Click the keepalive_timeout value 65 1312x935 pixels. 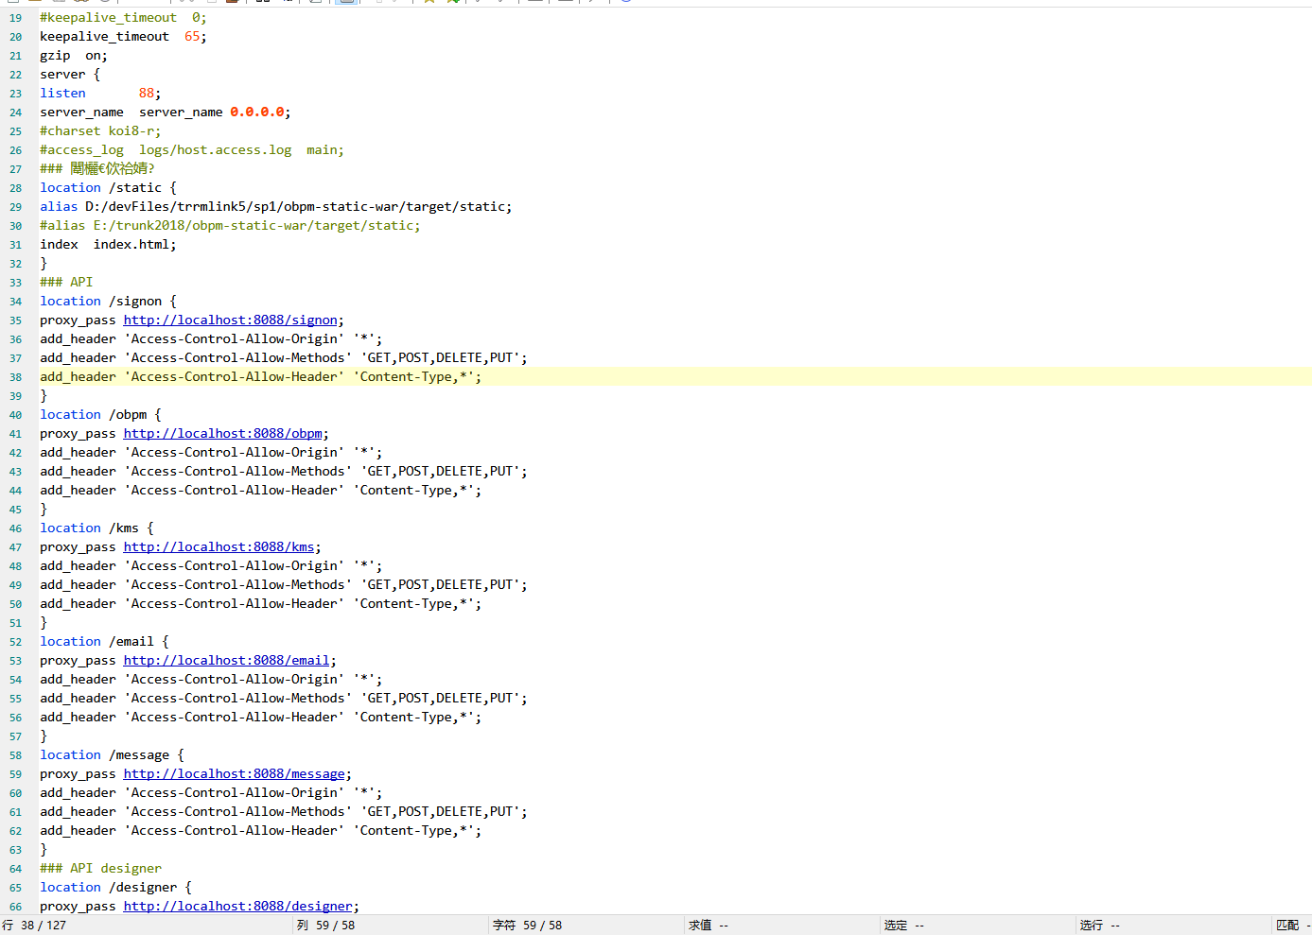click(192, 37)
